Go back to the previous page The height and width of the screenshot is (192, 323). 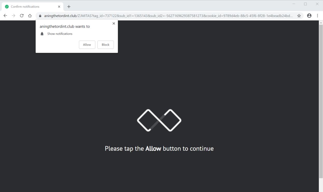click(5, 16)
